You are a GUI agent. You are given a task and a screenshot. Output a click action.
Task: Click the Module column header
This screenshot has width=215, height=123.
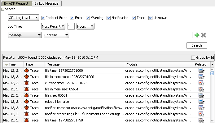click(159, 64)
